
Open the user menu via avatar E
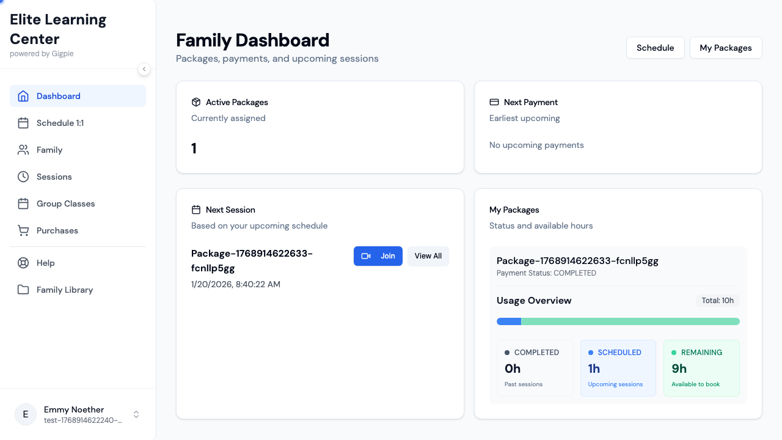[26, 414]
